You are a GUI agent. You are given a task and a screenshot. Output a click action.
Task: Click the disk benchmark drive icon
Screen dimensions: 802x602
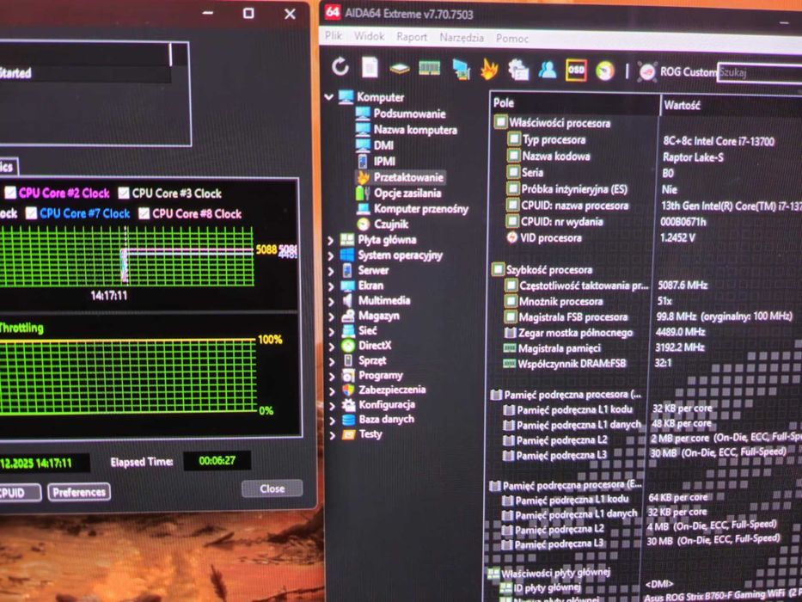pyautogui.click(x=400, y=69)
